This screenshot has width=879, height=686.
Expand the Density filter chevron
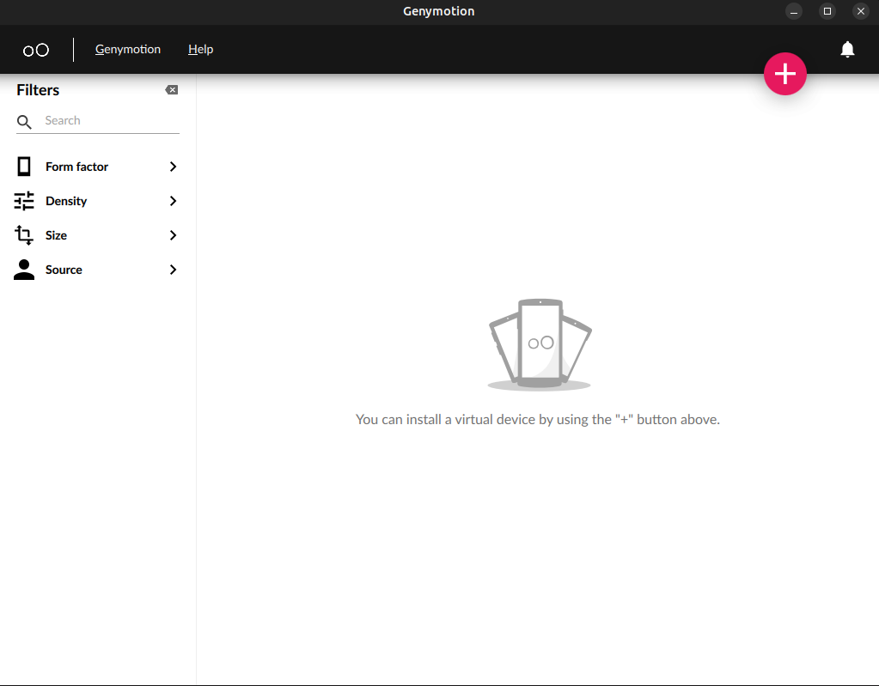coord(173,201)
